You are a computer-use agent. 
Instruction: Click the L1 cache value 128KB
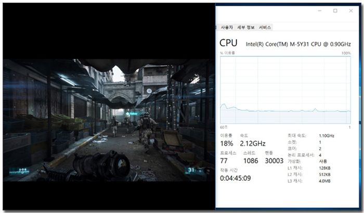324,168
